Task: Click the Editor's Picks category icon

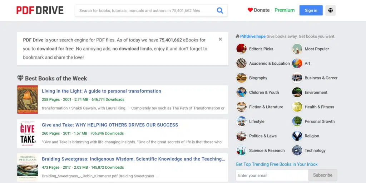Action: (241, 49)
